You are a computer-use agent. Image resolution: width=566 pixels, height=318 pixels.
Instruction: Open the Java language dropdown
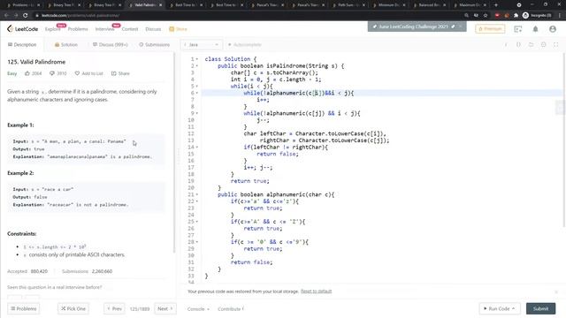point(201,45)
